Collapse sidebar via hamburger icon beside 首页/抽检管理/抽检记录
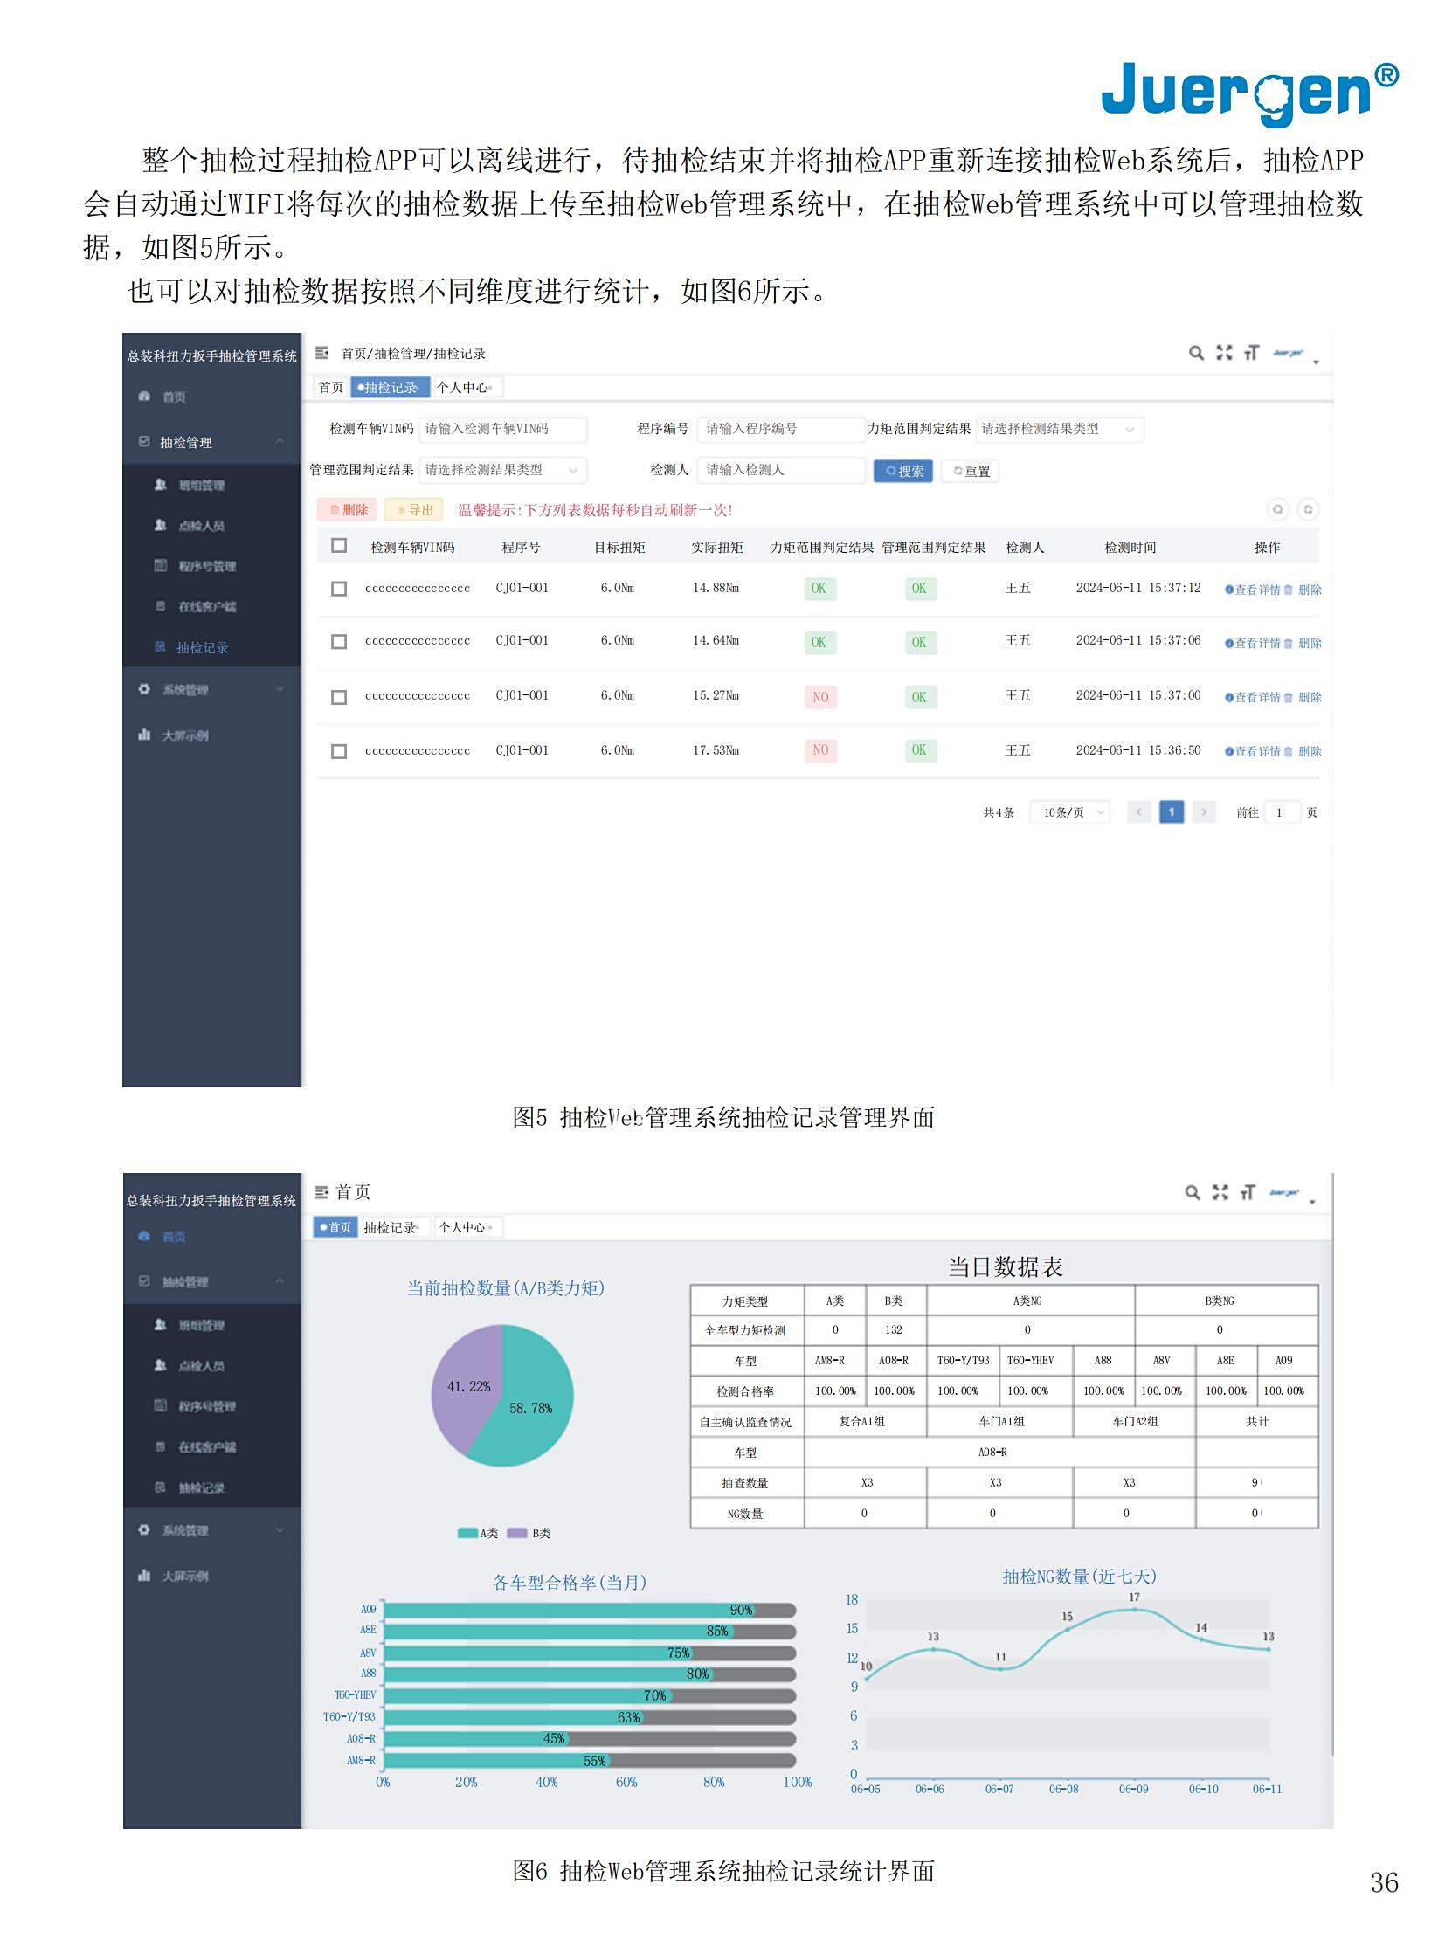 [x=321, y=353]
